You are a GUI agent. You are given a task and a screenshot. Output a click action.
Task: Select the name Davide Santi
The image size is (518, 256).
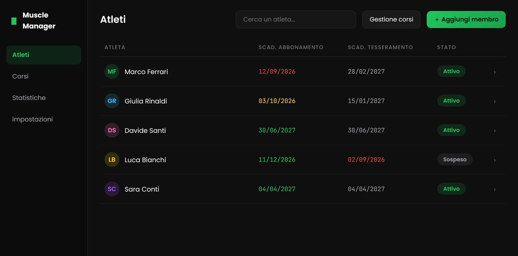(x=145, y=131)
